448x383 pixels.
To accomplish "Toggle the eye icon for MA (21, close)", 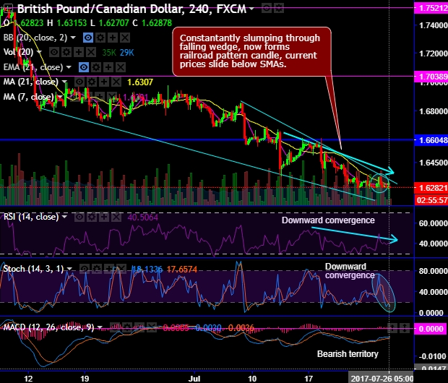I will click(x=79, y=82).
